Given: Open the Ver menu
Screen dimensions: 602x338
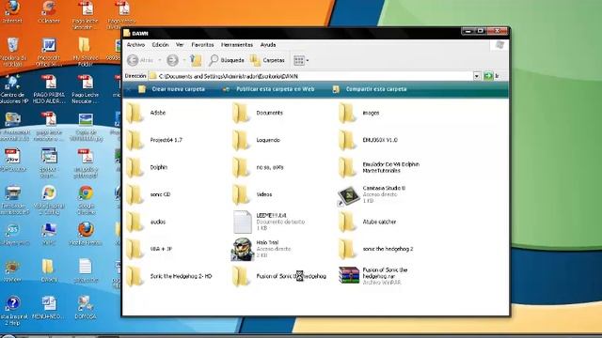Looking at the screenshot, I should click(180, 45).
